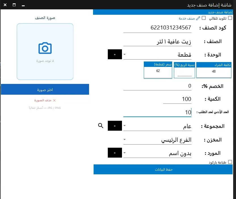Click the الخصم % field showing 0

click(157, 86)
